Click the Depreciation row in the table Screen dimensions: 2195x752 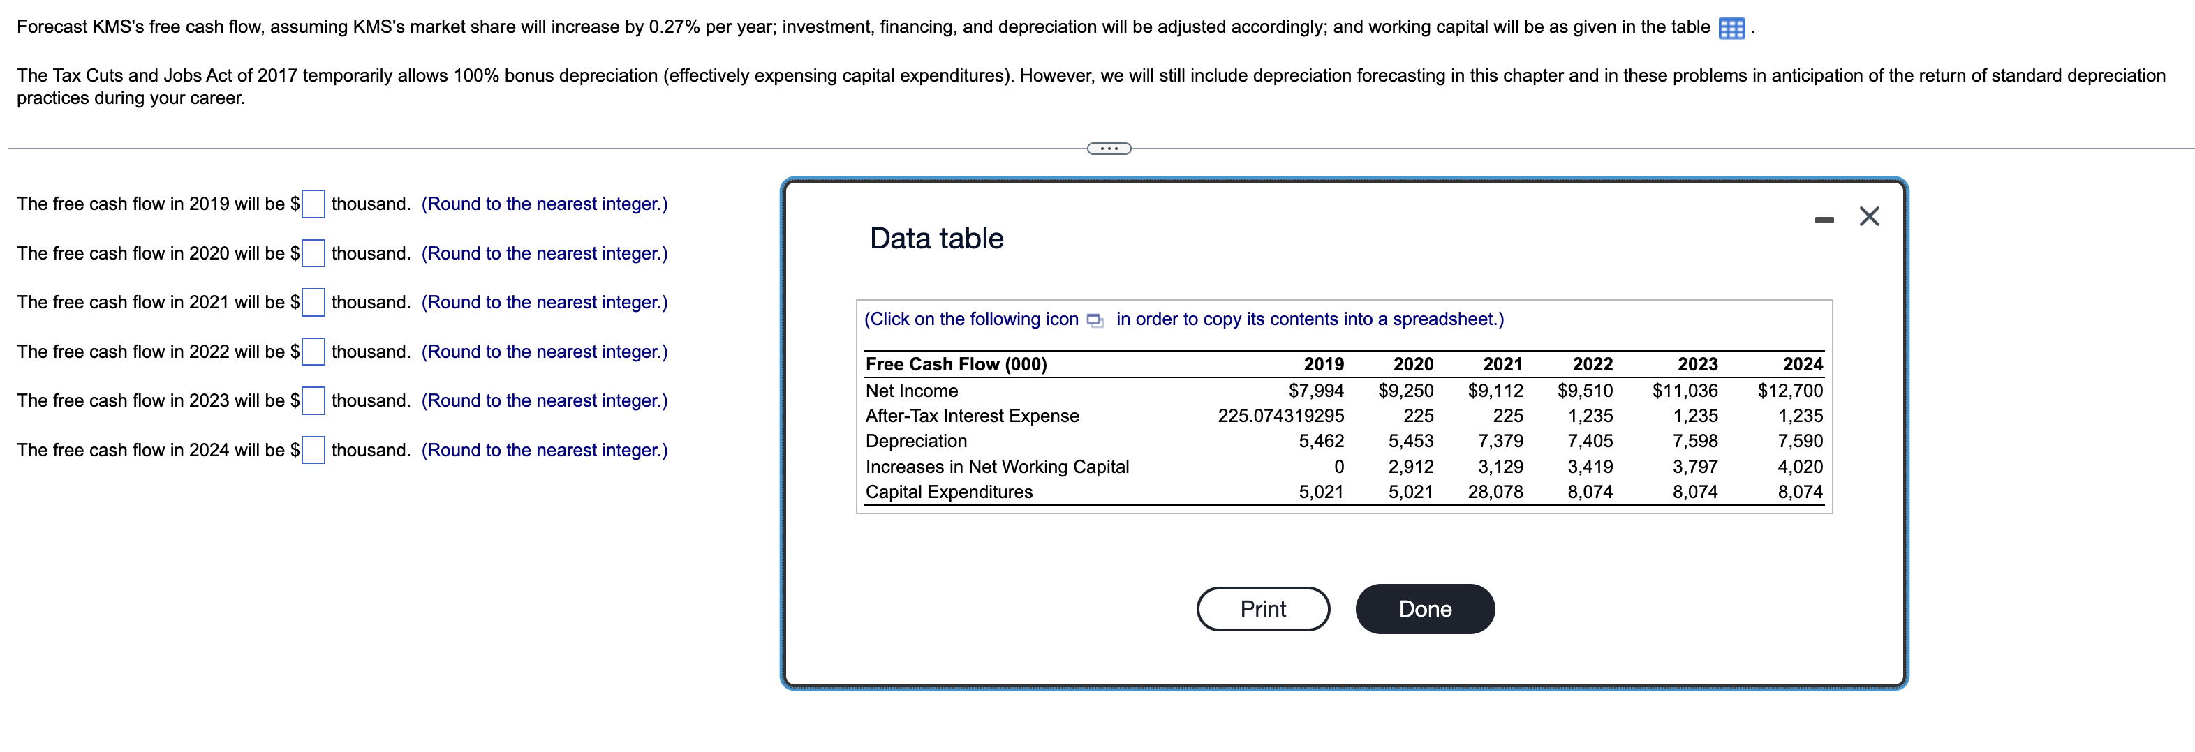tap(915, 441)
